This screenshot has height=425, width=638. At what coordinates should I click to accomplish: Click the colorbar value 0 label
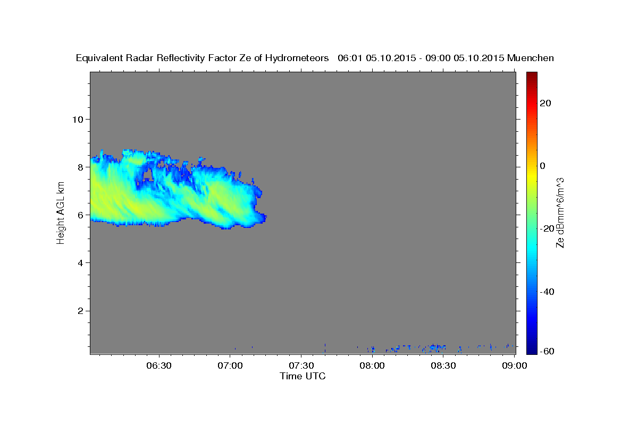click(542, 166)
